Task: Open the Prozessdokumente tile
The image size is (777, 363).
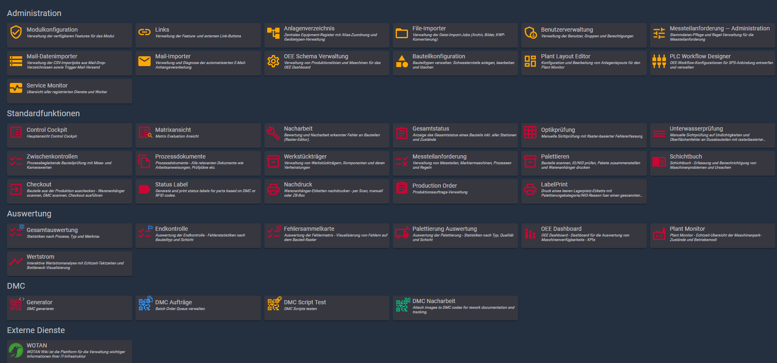Action: (198, 163)
